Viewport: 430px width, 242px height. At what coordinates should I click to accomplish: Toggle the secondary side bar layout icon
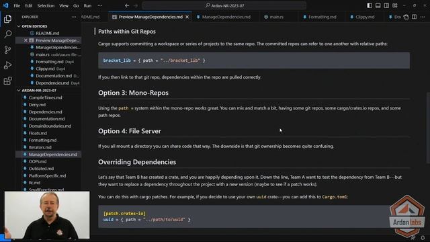386,5
